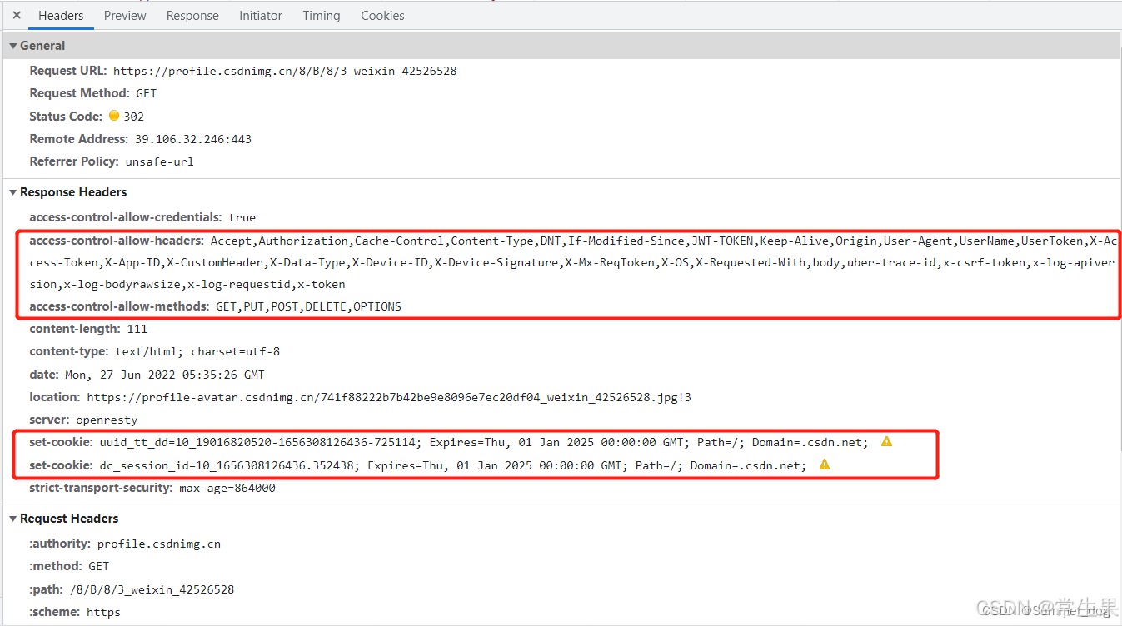Select the location header URL

point(389,397)
